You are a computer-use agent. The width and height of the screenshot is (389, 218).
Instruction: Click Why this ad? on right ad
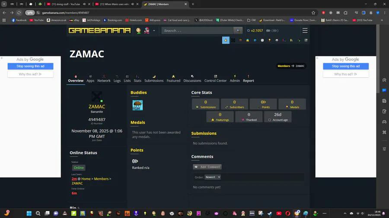tap(346, 74)
